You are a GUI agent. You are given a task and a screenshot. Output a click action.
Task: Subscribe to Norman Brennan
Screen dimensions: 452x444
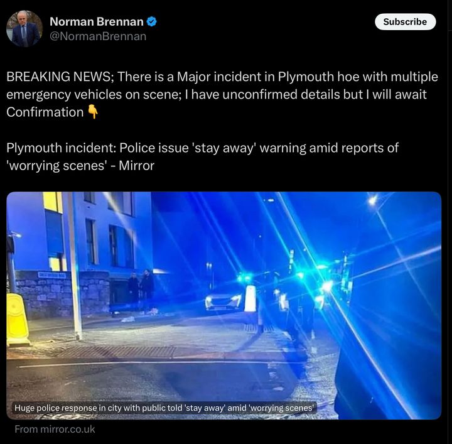(405, 21)
